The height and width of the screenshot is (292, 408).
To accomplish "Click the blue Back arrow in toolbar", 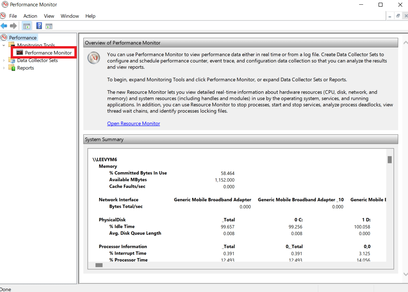I will tap(4, 26).
